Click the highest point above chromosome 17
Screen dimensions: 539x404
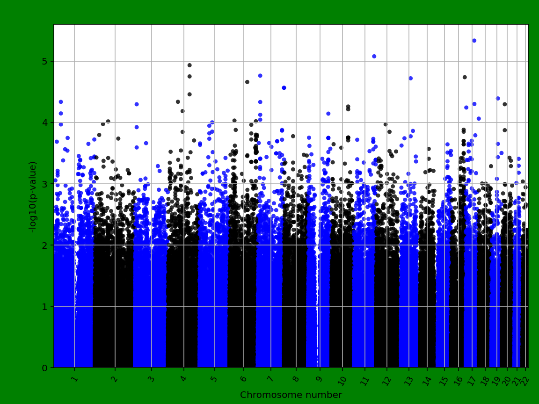click(x=474, y=41)
